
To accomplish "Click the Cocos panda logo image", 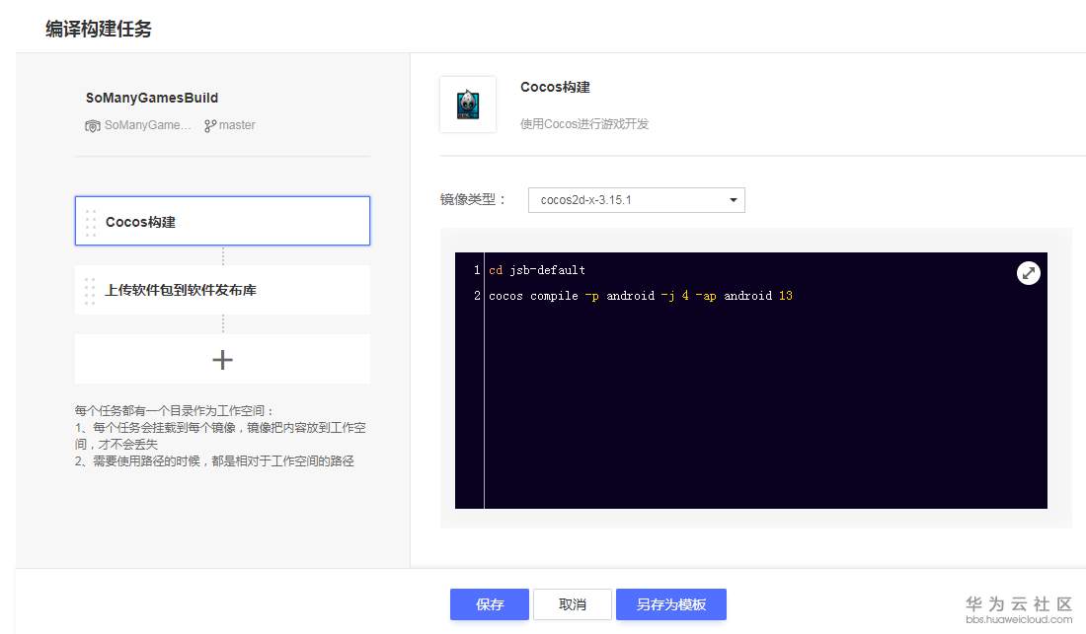I will [x=467, y=102].
